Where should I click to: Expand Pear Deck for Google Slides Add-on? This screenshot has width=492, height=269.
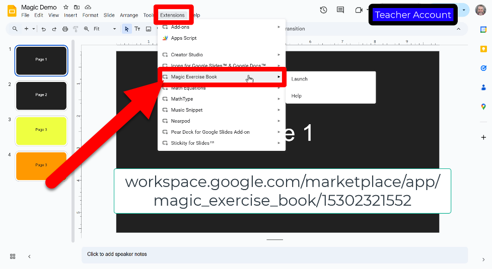[x=222, y=132]
